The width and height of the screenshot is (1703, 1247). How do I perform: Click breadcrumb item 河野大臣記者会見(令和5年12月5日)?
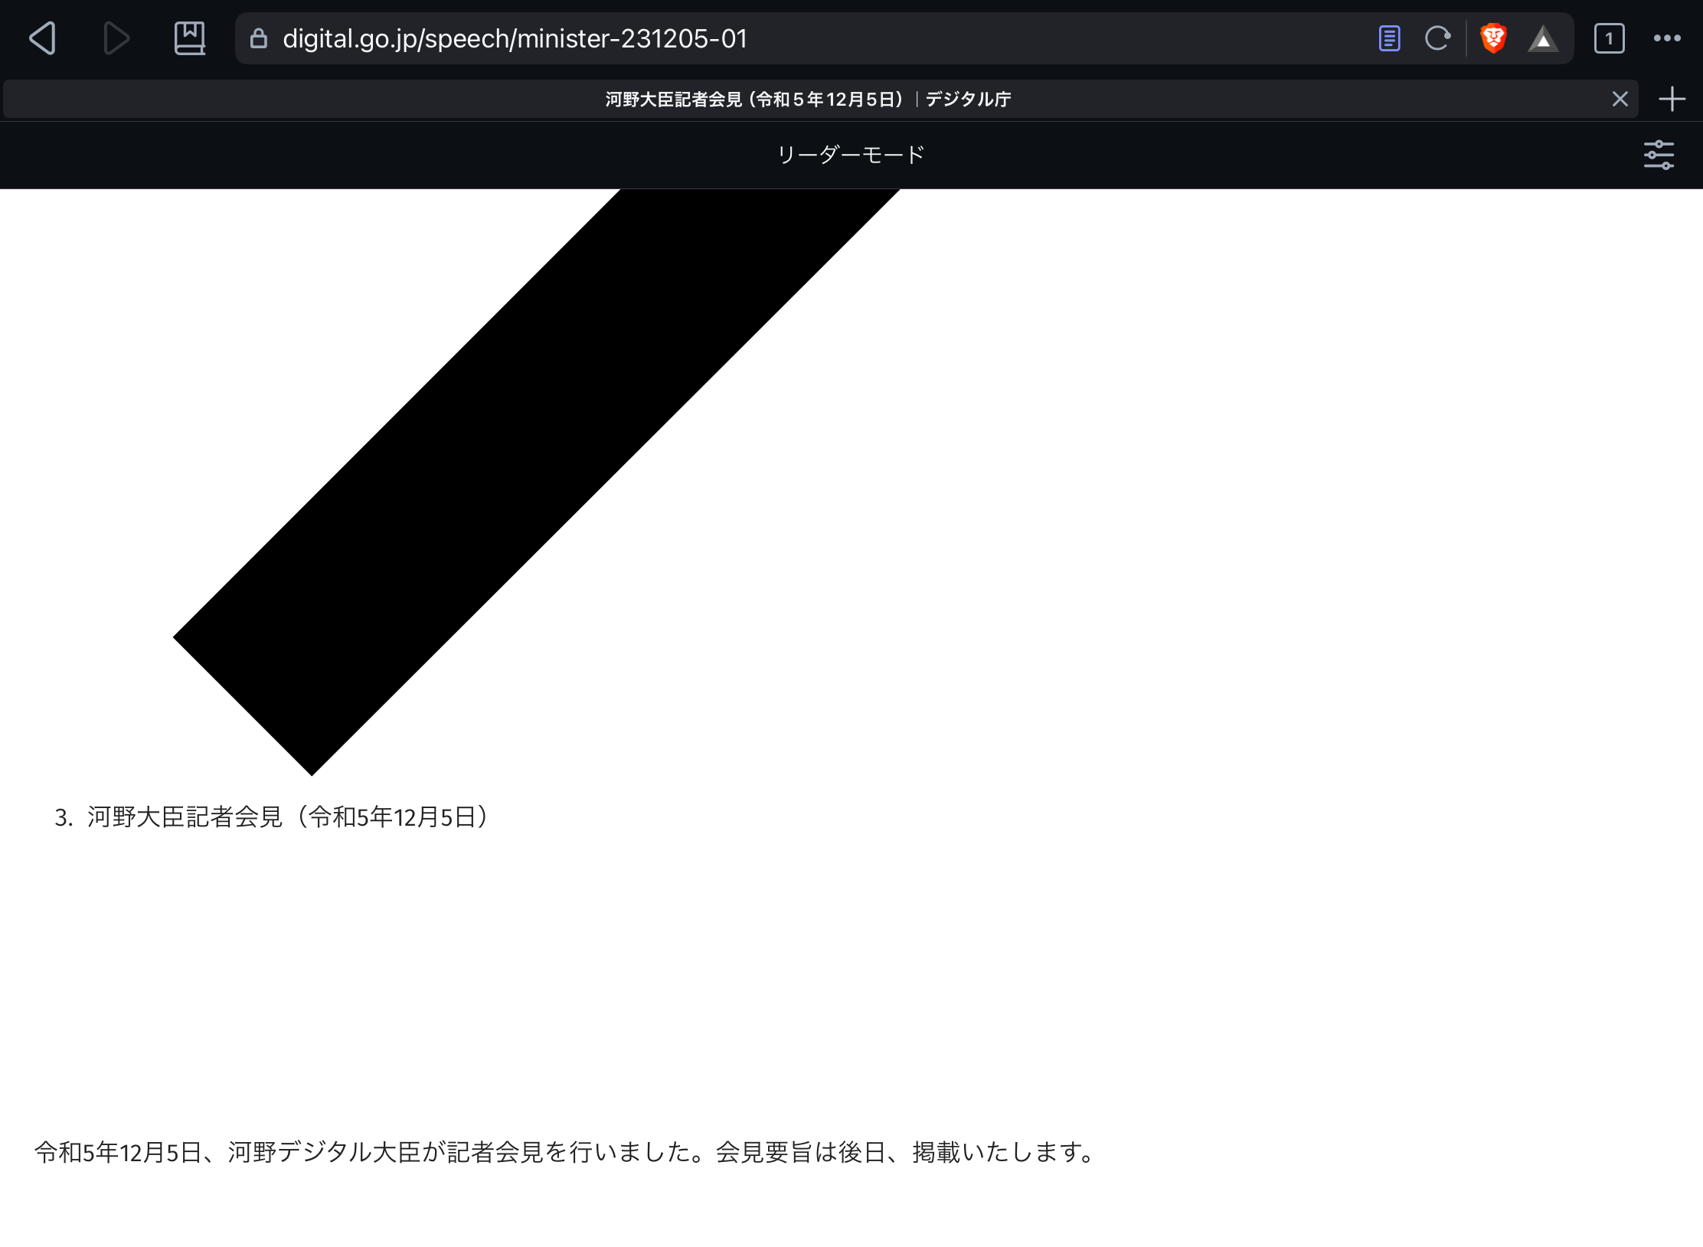pyautogui.click(x=288, y=817)
